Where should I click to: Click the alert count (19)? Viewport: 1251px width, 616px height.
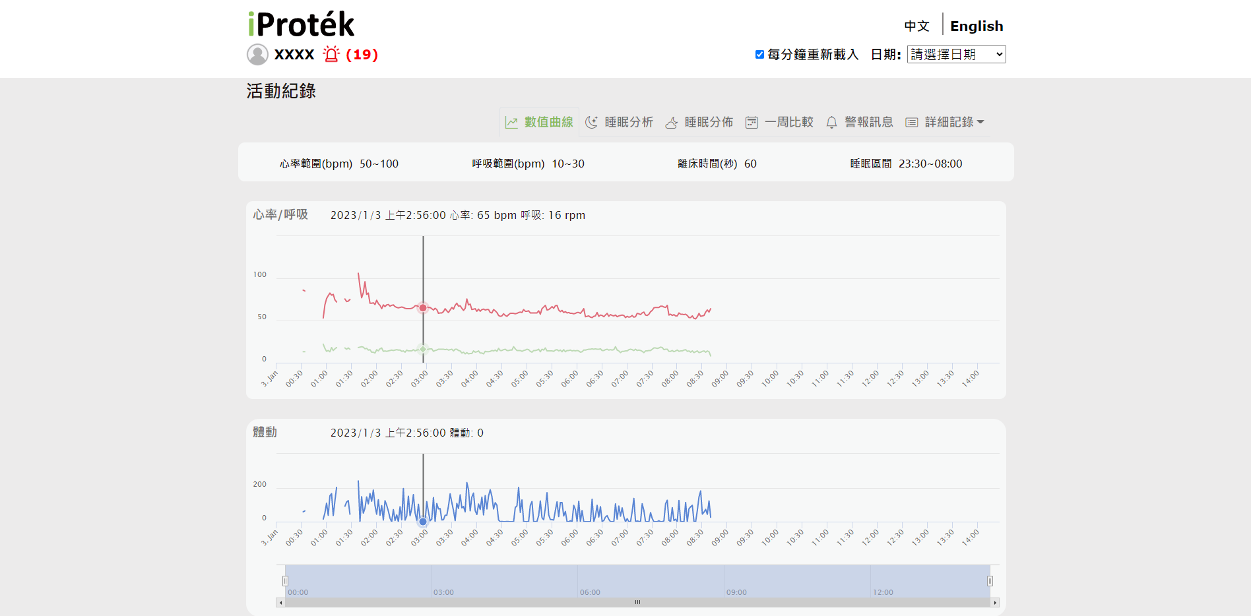coord(362,55)
